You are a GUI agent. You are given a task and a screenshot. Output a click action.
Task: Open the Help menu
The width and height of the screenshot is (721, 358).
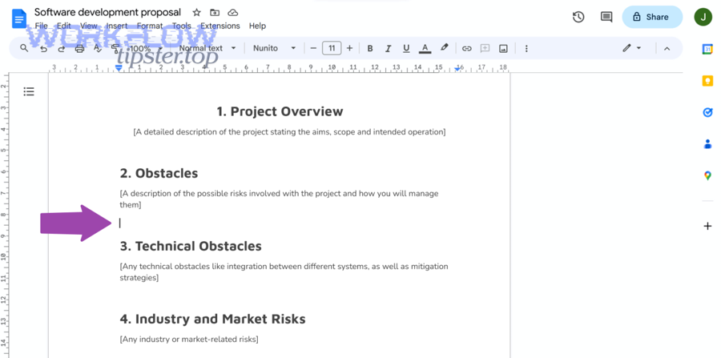[x=257, y=26]
